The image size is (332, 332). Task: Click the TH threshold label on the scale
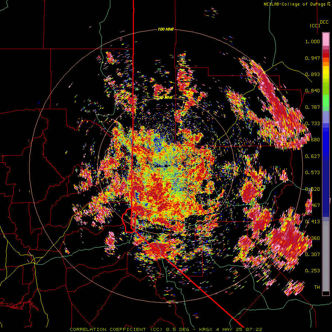coord(317,287)
